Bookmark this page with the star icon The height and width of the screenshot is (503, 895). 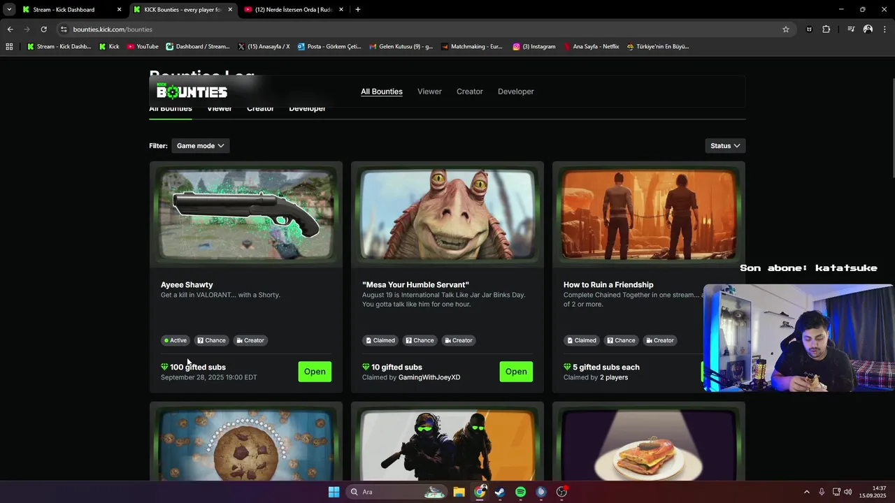pos(786,29)
